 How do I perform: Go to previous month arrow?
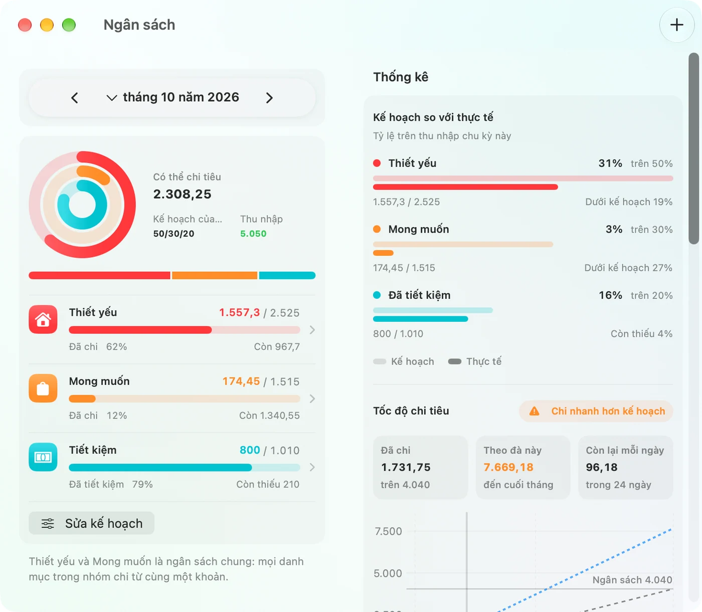[x=75, y=98]
